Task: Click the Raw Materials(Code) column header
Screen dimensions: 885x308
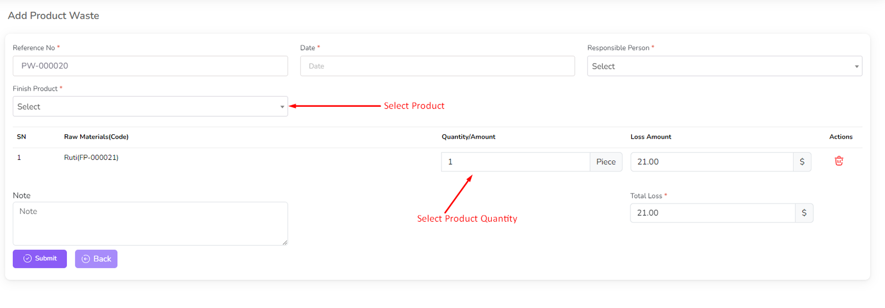Action: tap(96, 137)
